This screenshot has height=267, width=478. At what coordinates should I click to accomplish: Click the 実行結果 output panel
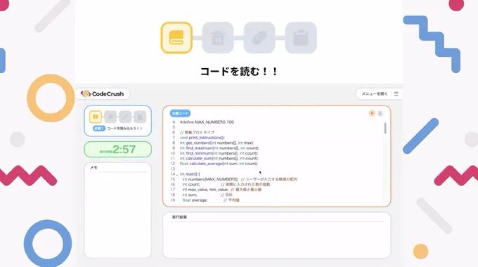(277, 235)
